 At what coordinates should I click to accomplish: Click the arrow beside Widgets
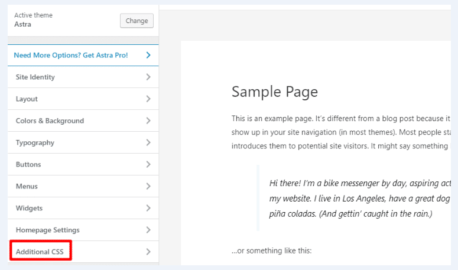coord(148,208)
